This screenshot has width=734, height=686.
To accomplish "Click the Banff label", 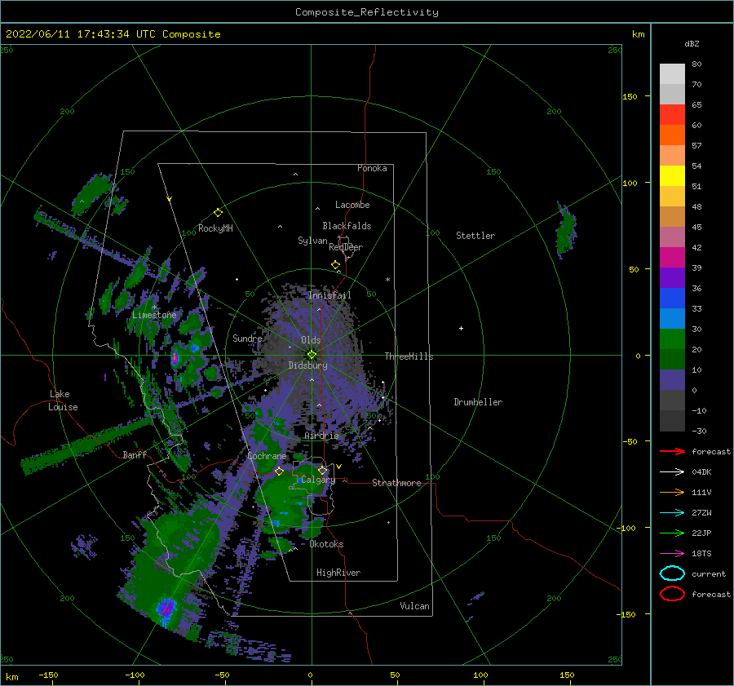I will (x=135, y=454).
